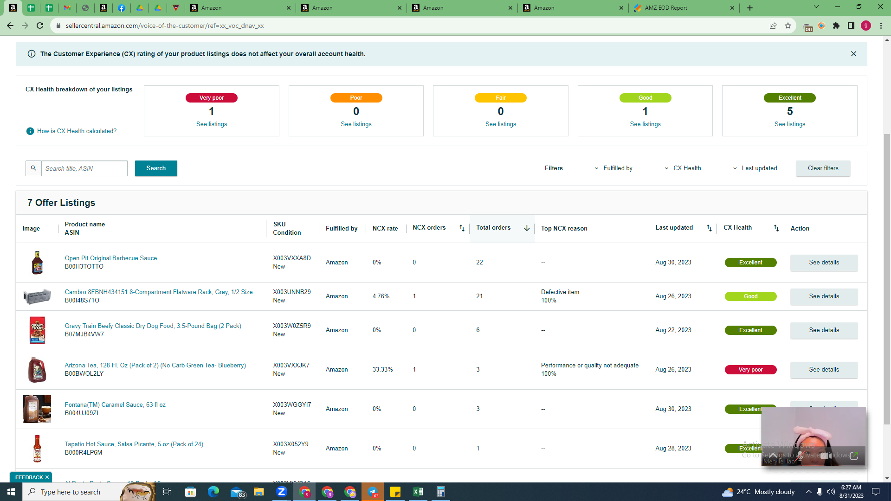891x501 pixels.
Task: Expand the CX Health filter dropdown
Action: pos(683,168)
